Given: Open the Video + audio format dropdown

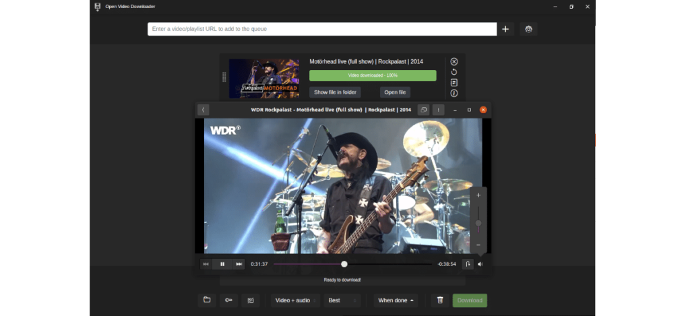Looking at the screenshot, I should 295,300.
